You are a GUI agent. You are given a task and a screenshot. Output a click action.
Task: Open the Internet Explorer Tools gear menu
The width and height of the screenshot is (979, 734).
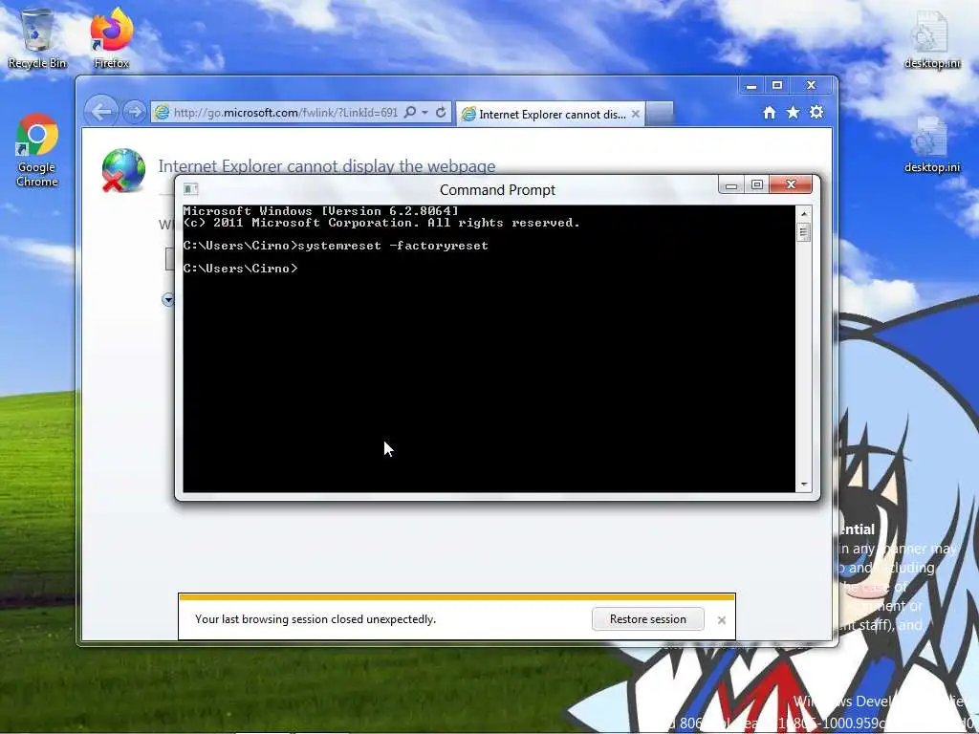(x=816, y=113)
